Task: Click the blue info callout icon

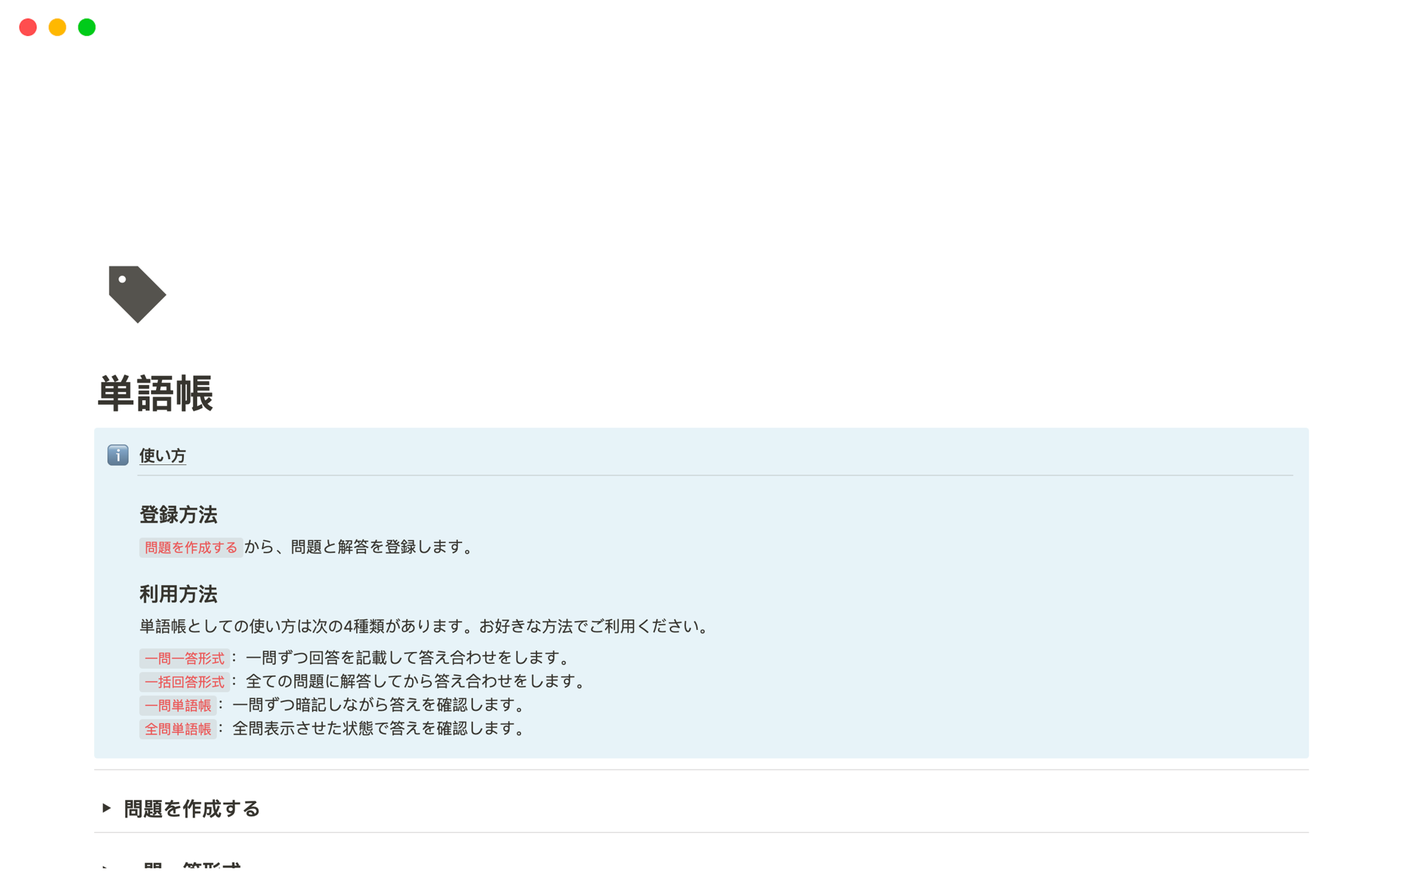Action: click(118, 455)
